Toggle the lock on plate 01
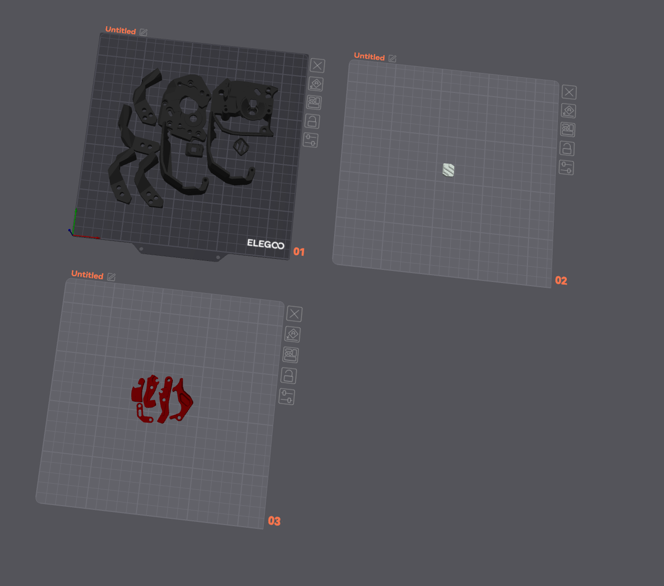Screen dimensions: 664x586 (x=312, y=121)
